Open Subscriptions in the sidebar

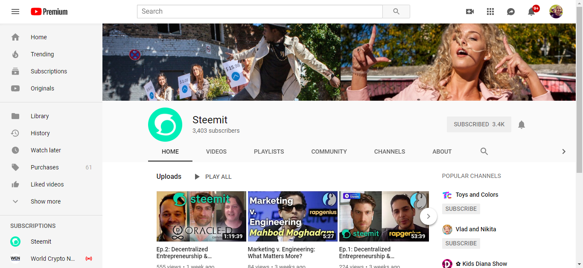click(x=51, y=71)
